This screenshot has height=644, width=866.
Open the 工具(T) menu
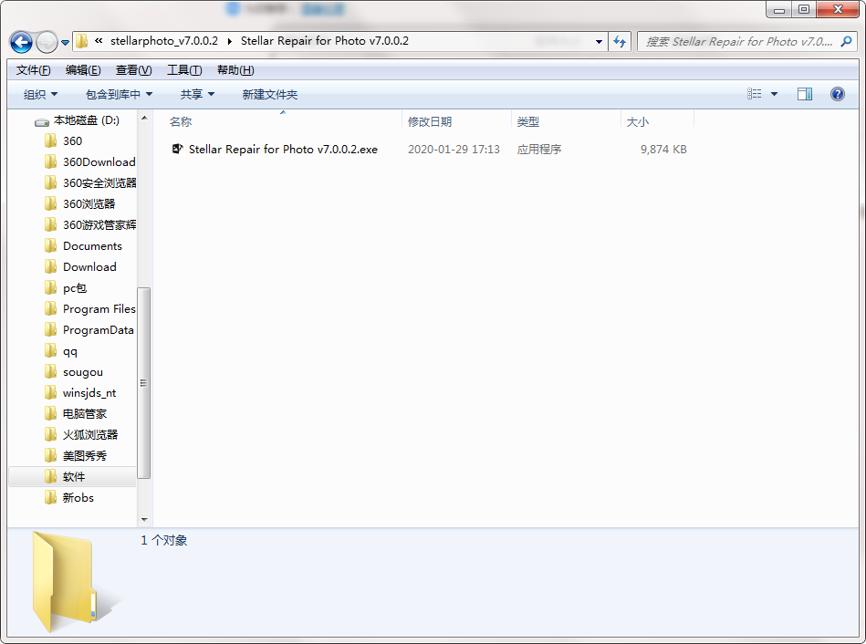pos(184,70)
